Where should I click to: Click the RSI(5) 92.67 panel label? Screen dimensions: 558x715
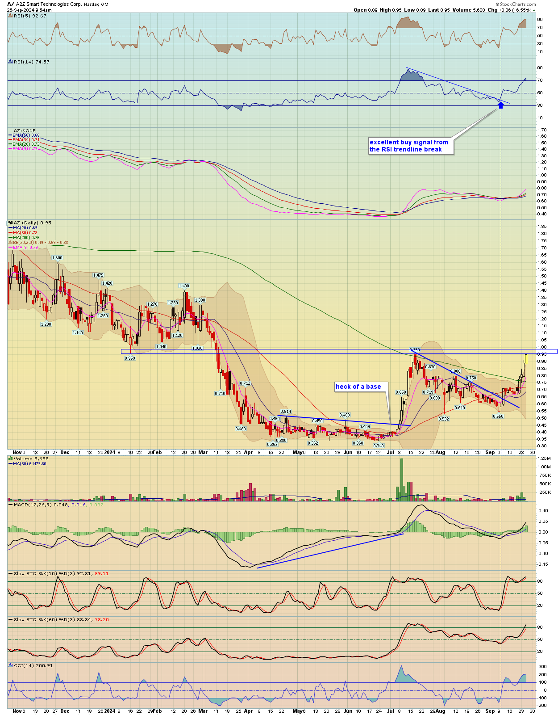tap(30, 16)
